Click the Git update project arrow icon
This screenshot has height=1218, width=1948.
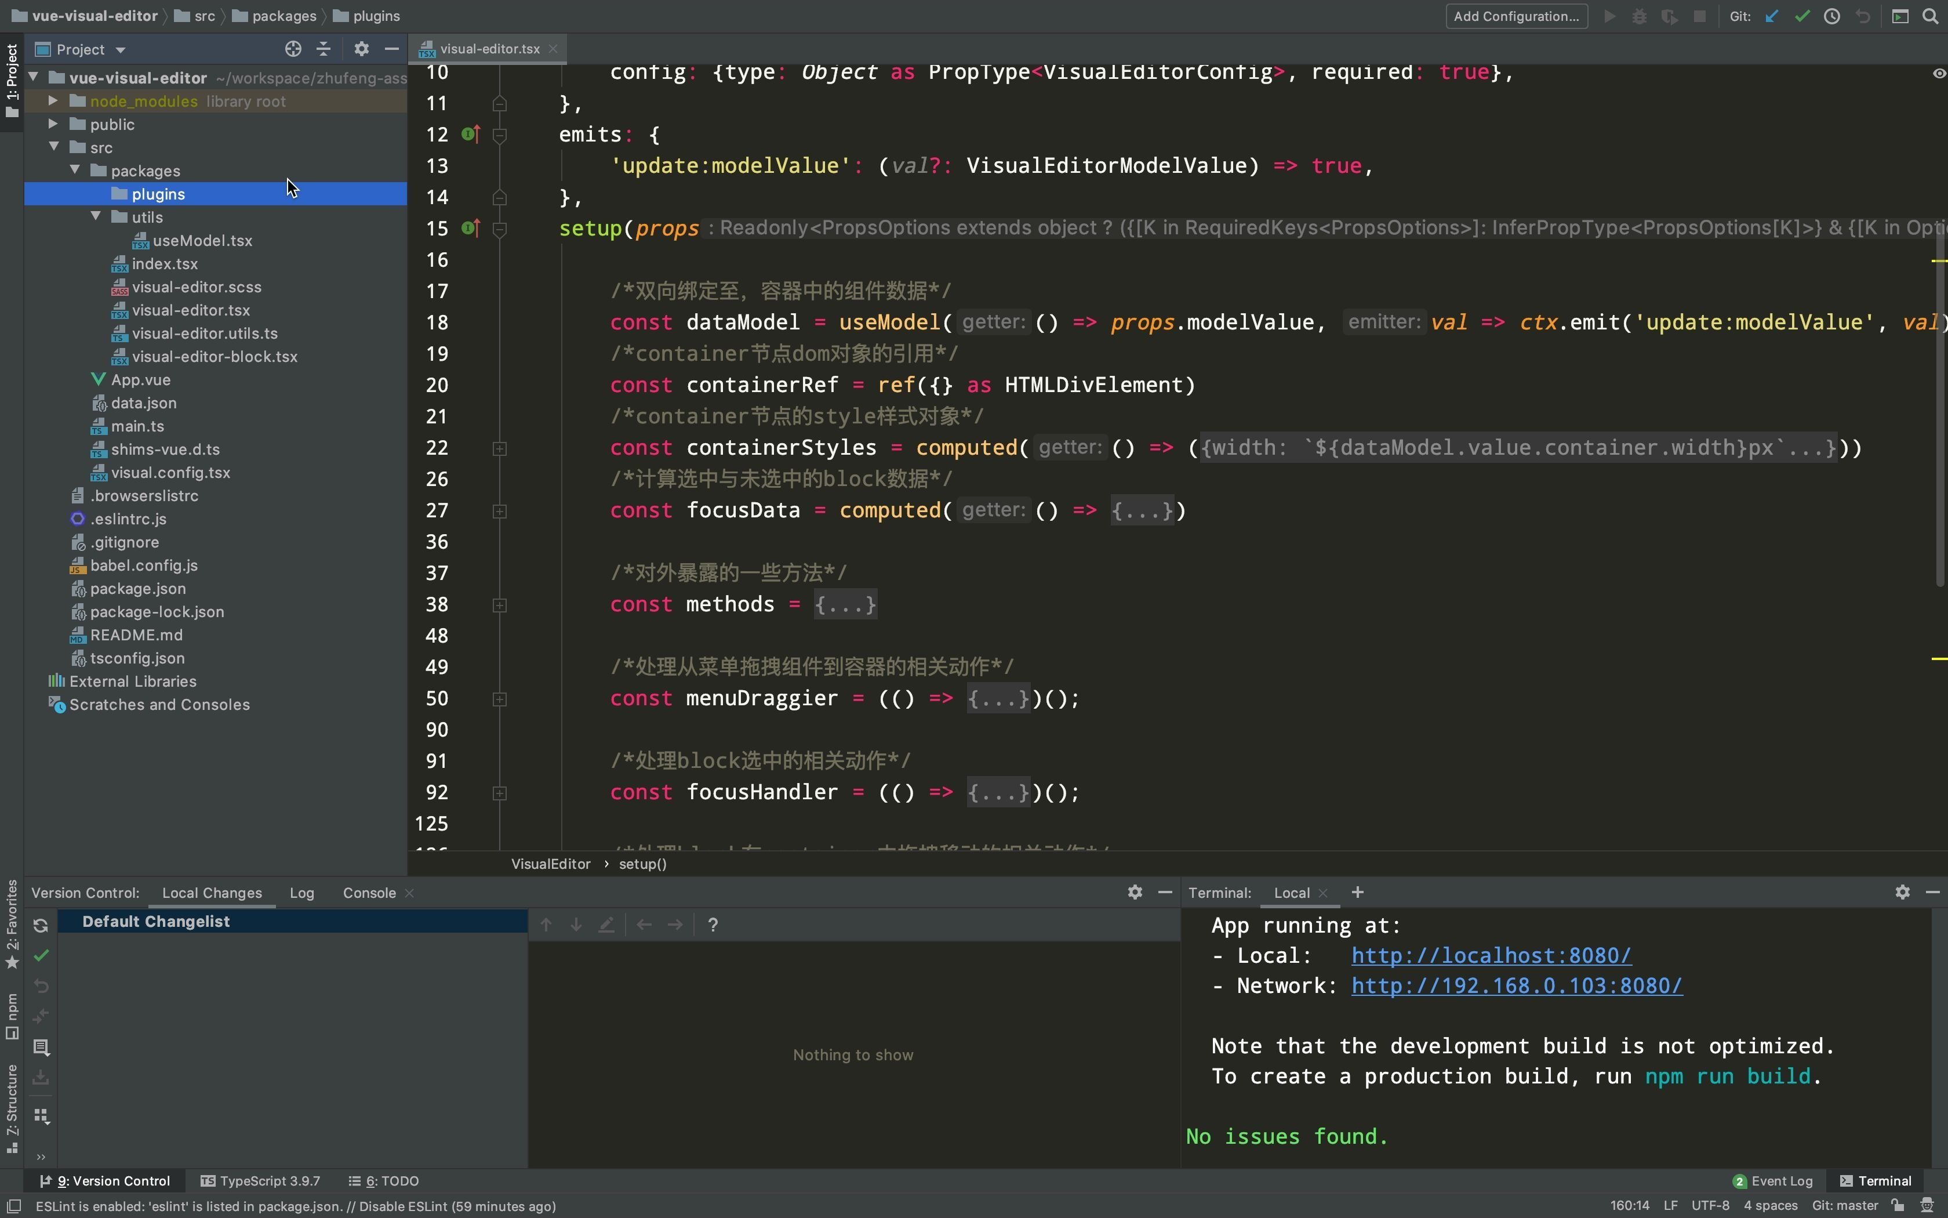pyautogui.click(x=1772, y=16)
